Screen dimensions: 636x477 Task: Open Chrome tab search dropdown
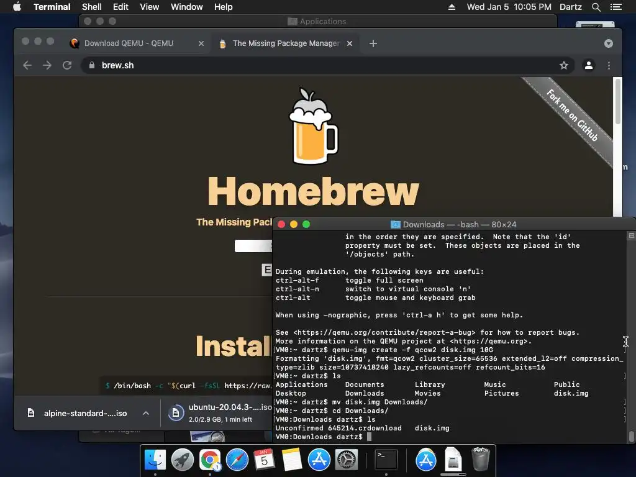click(x=609, y=43)
